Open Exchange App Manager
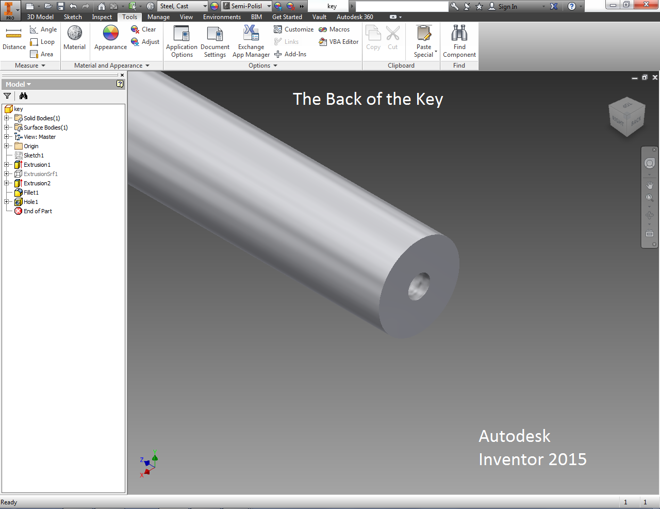 pyautogui.click(x=251, y=41)
